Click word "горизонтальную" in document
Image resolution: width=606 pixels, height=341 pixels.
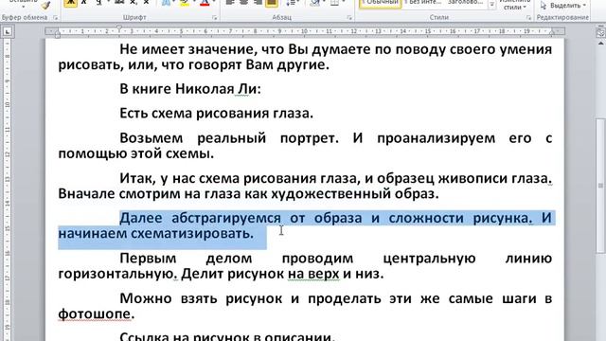(116, 274)
